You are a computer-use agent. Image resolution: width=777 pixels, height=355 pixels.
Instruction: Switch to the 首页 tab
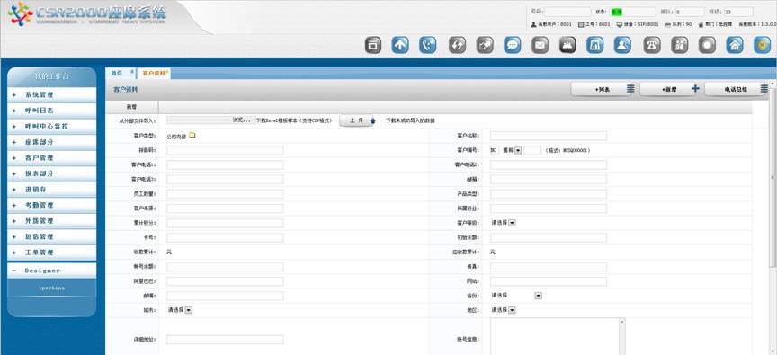pyautogui.click(x=116, y=74)
